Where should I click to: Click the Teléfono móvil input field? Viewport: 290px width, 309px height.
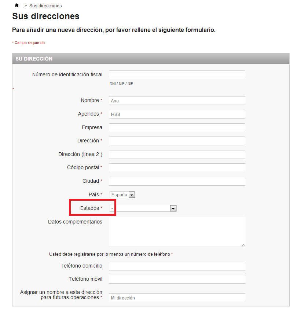[177, 279]
